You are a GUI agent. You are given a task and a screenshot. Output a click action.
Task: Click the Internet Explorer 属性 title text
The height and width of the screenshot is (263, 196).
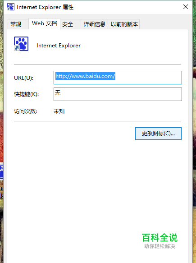[x=45, y=7]
